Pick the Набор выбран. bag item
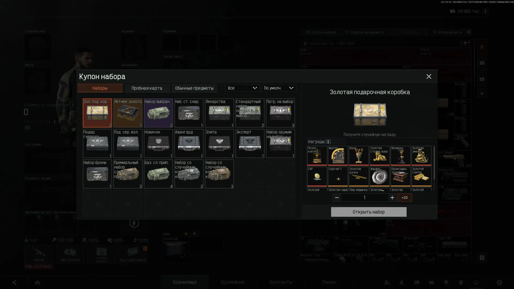 tap(158, 113)
